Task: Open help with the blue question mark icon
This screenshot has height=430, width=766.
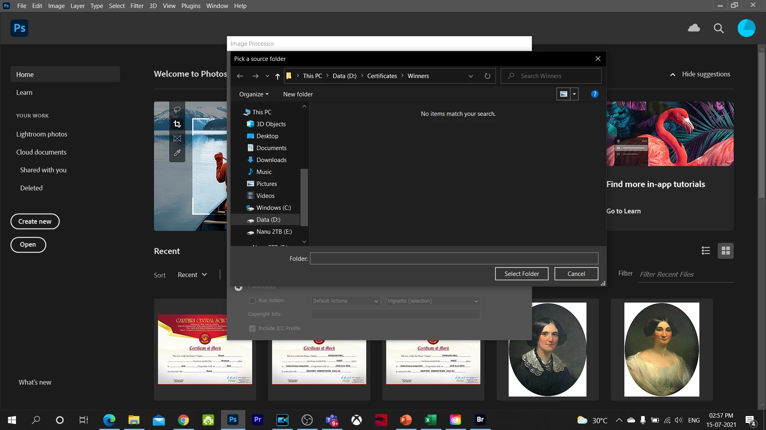Action: [594, 94]
